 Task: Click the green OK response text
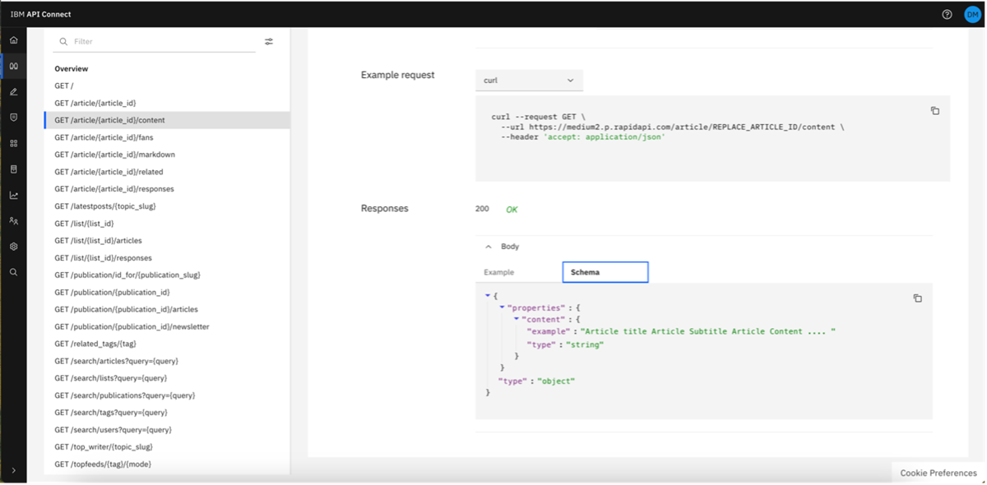tap(512, 210)
